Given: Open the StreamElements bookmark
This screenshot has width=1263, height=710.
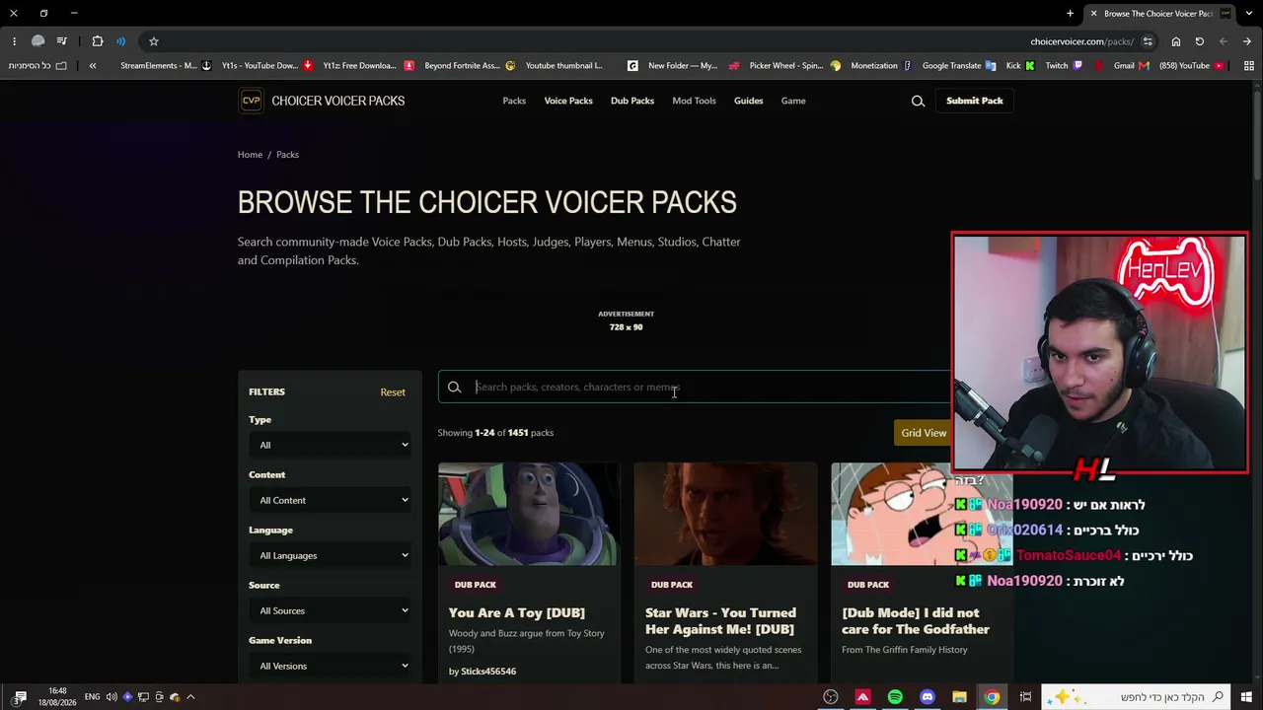Looking at the screenshot, I should click(x=166, y=66).
